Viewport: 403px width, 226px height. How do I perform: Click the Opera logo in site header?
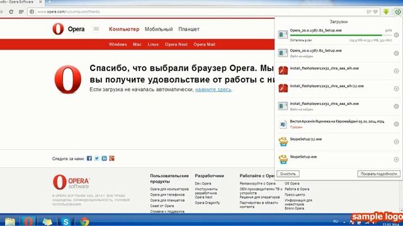[69, 29]
